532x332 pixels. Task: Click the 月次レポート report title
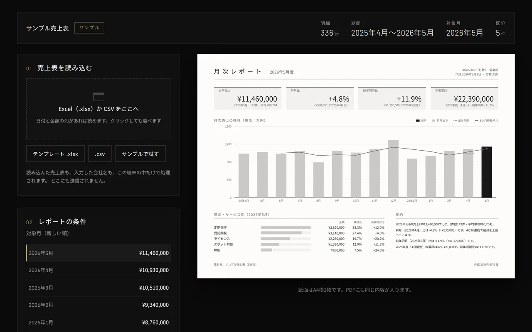pyautogui.click(x=238, y=71)
